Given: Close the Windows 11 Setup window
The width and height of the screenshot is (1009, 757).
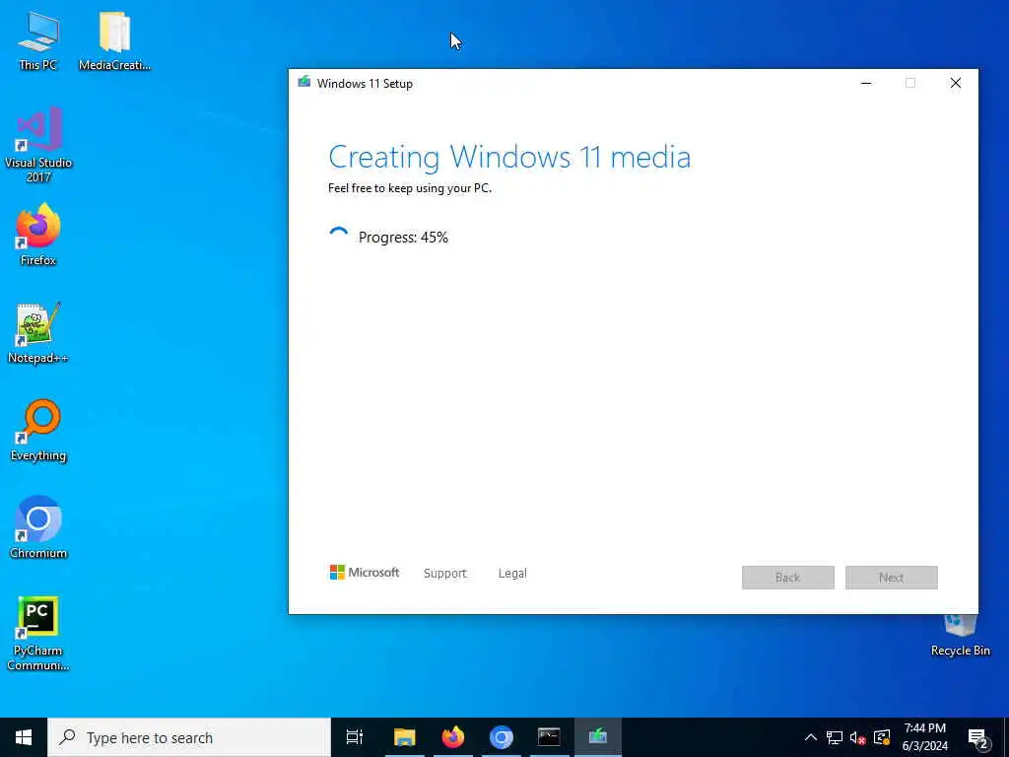Looking at the screenshot, I should (x=956, y=83).
